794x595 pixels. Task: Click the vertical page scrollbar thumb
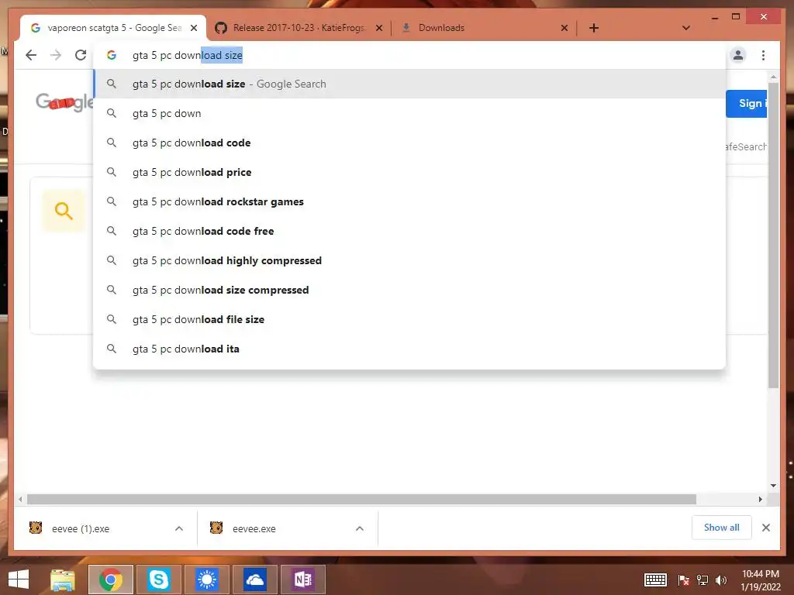[773, 236]
